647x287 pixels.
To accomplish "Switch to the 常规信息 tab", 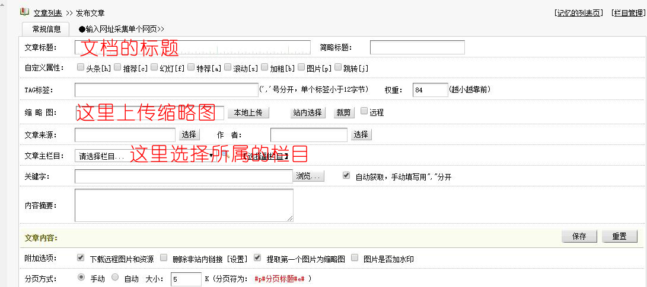I will click(47, 29).
